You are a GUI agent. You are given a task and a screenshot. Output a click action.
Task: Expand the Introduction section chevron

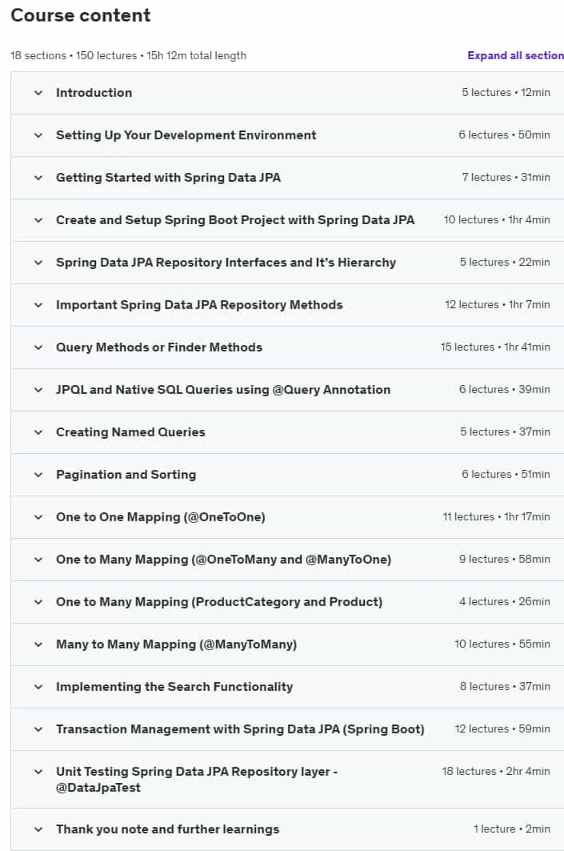[x=38, y=93]
